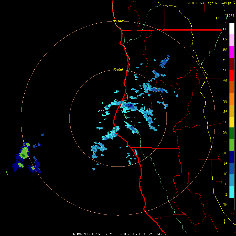Screen dimensions: 236x236
Task: Click the dark orange 46 legend swatch
Action: coord(232,87)
